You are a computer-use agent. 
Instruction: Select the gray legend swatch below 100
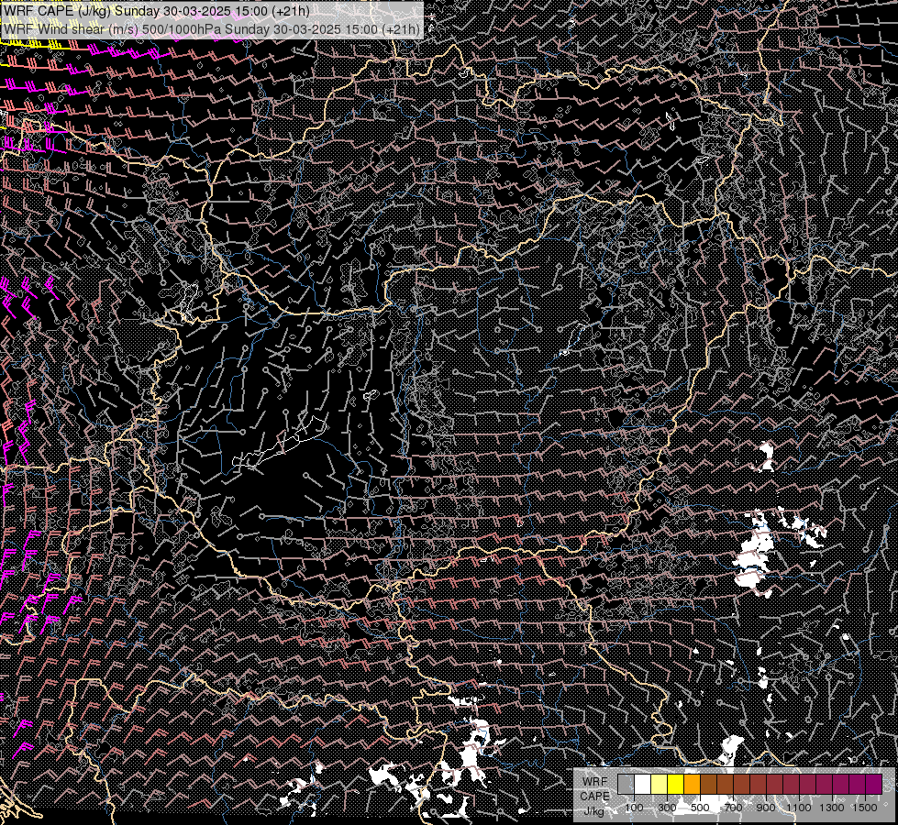(626, 784)
